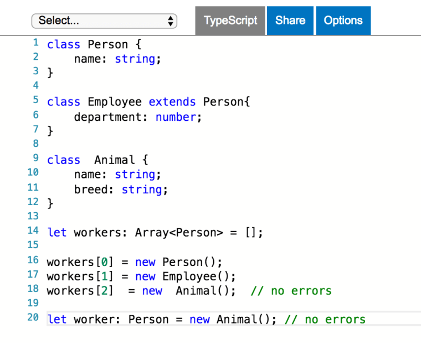Click the 'extends' keyword on line 5
This screenshot has width=421, height=343.
coord(172,102)
